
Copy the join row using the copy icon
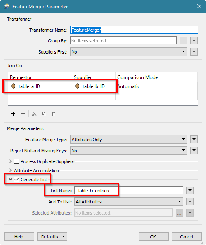click(x=44, y=114)
